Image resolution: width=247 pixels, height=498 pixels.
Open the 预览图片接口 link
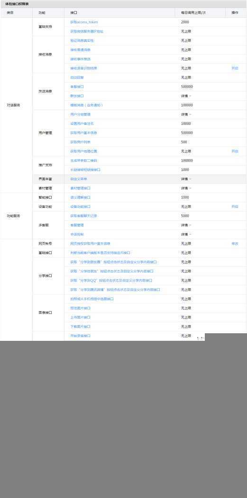tap(81, 308)
